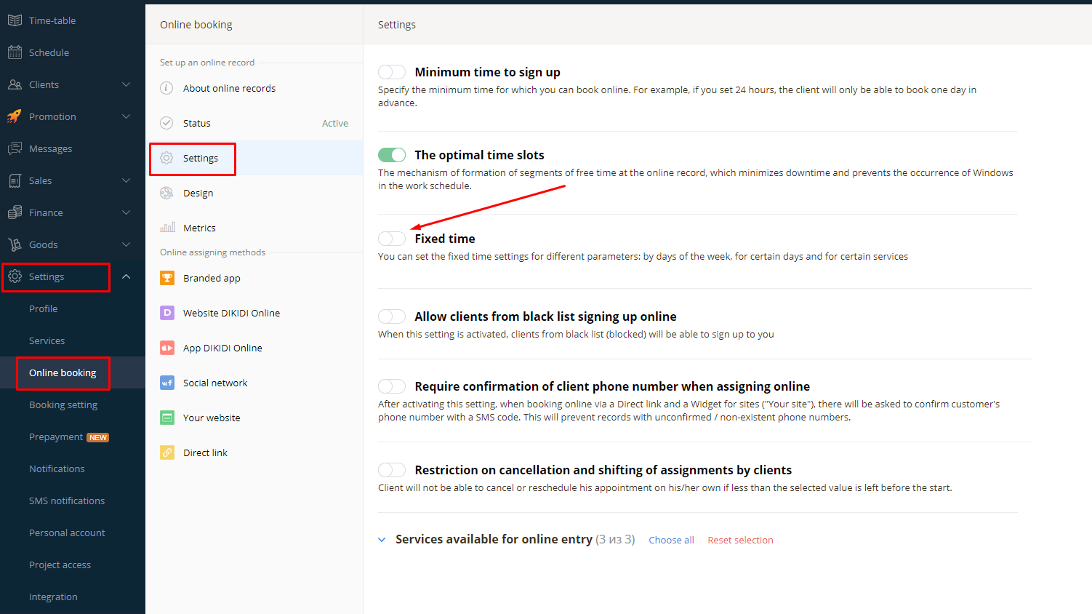Image resolution: width=1092 pixels, height=614 pixels.
Task: Expand the Promotion menu chevron
Action: pyautogui.click(x=127, y=116)
